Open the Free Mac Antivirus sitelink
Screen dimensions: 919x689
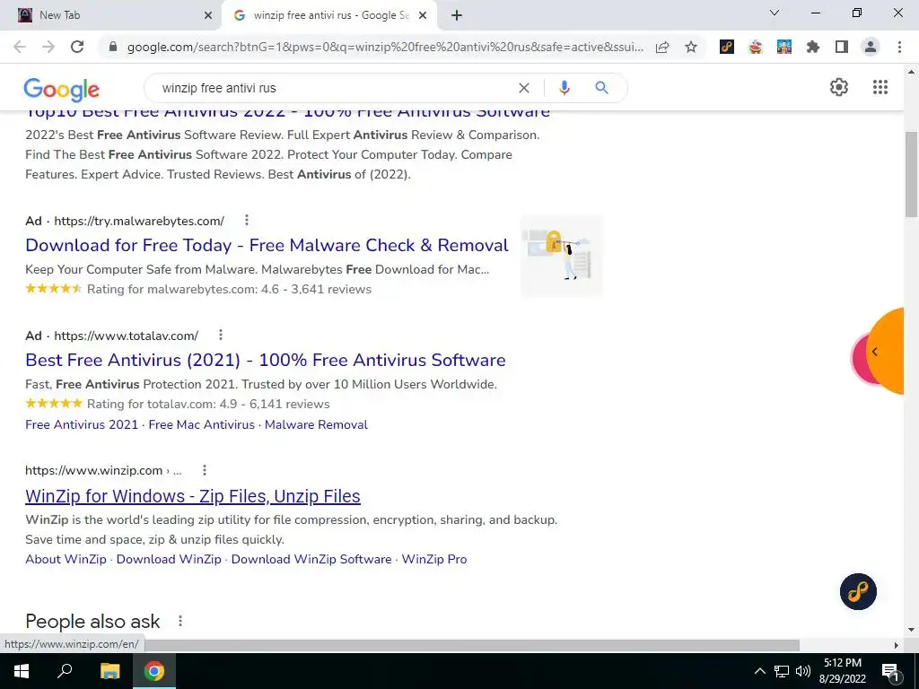coord(202,424)
